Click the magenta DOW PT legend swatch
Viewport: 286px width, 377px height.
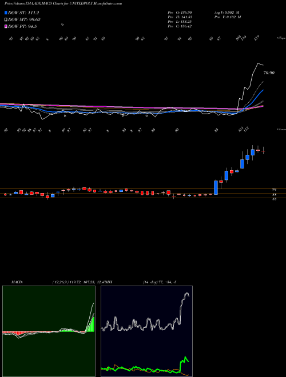pos(6,26)
